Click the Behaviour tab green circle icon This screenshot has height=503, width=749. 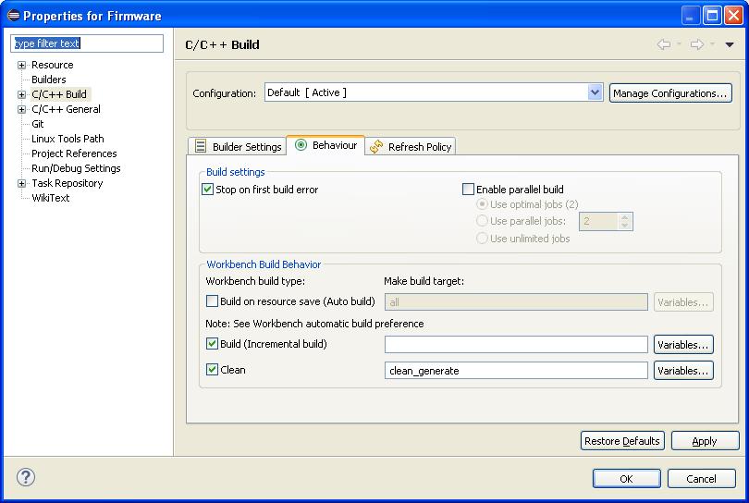(x=301, y=145)
